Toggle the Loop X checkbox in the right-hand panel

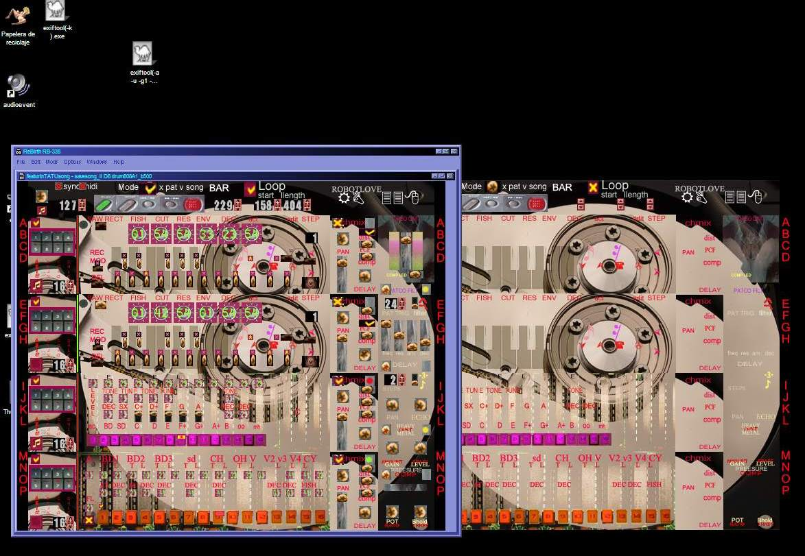(x=593, y=188)
